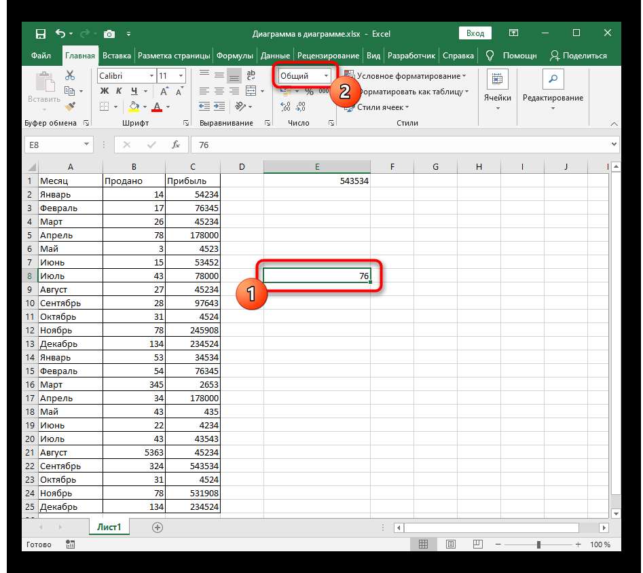This screenshot has height=573, width=643.
Task: Open the Файл menu
Action: click(x=41, y=56)
